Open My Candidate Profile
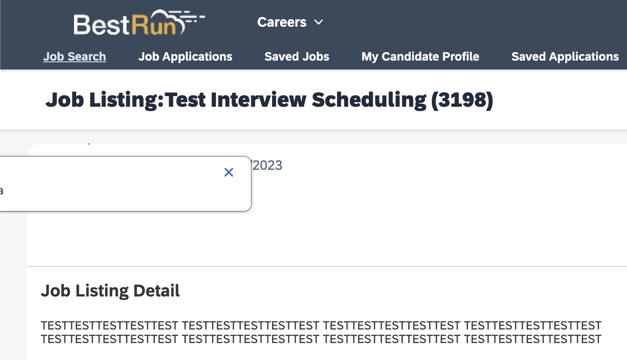Screen dimensions: 627x360 (x=420, y=56)
